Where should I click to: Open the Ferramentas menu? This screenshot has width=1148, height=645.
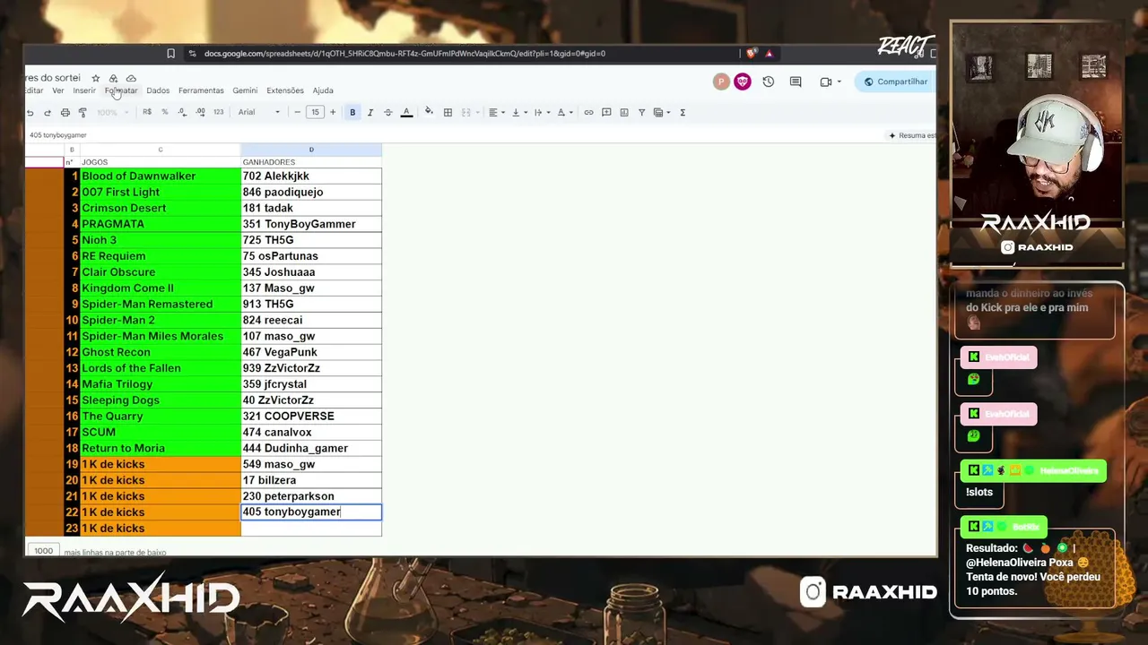[x=201, y=90]
